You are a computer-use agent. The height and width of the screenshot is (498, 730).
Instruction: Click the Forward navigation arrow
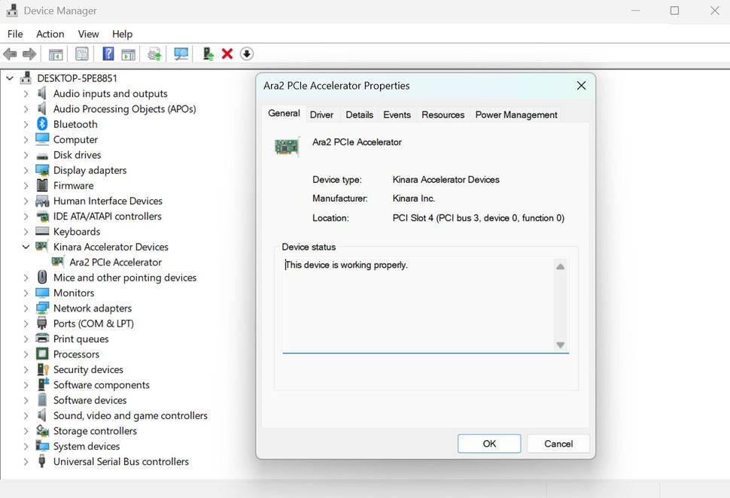click(29, 53)
